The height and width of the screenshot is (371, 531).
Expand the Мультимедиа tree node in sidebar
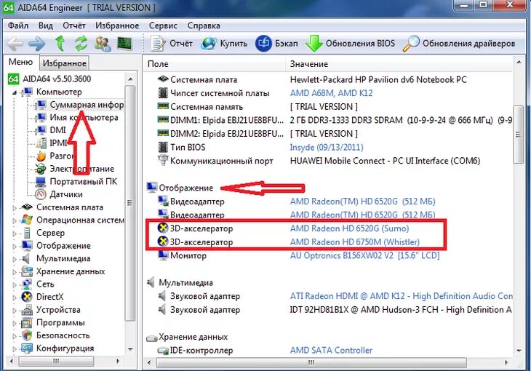[x=15, y=259]
